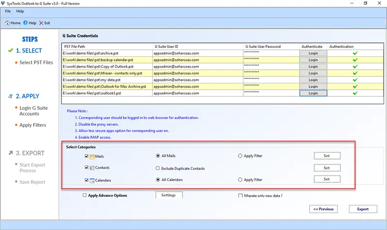Uncheck the Calendars category checkbox
The image size is (387, 230).
pyautogui.click(x=87, y=180)
